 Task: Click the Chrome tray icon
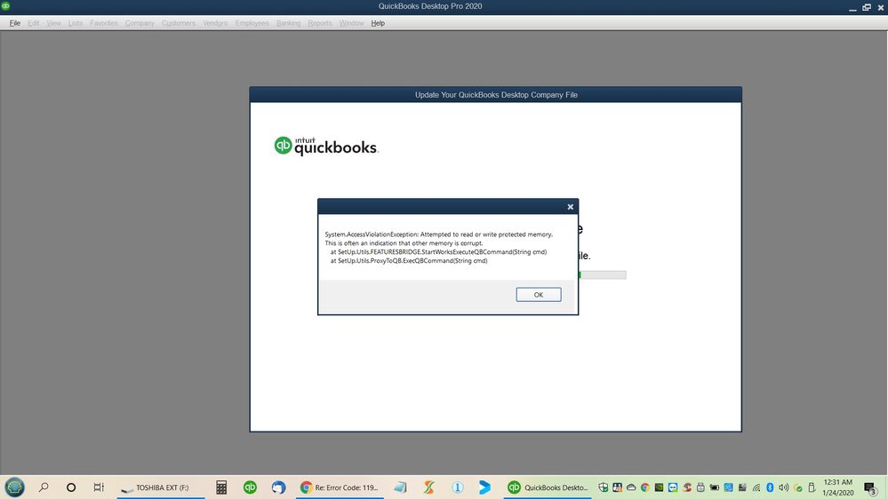tap(645, 487)
